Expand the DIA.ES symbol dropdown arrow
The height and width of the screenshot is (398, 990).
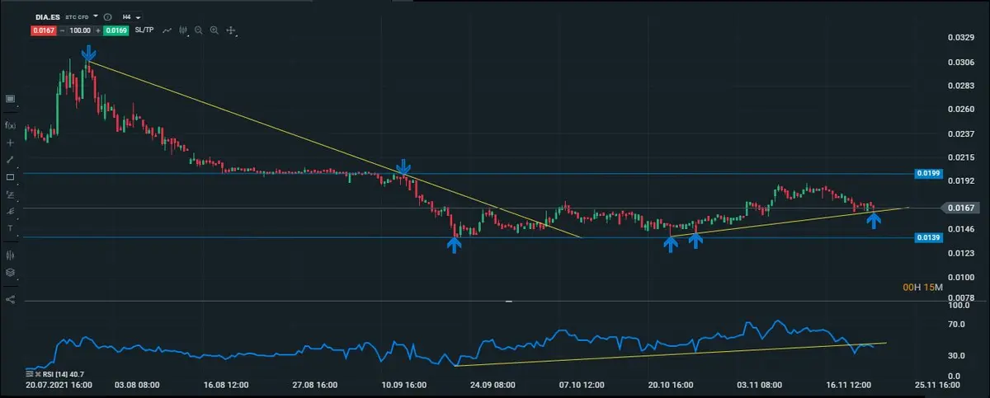pyautogui.click(x=96, y=16)
